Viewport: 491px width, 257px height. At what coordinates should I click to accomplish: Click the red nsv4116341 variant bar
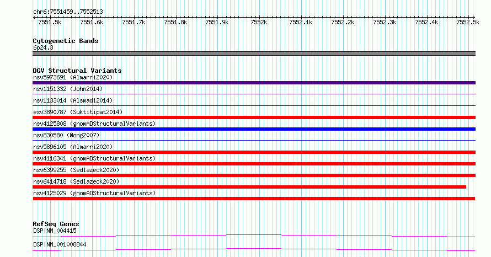254,164
